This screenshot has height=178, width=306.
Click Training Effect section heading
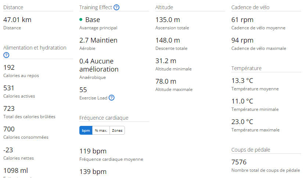(96, 7)
